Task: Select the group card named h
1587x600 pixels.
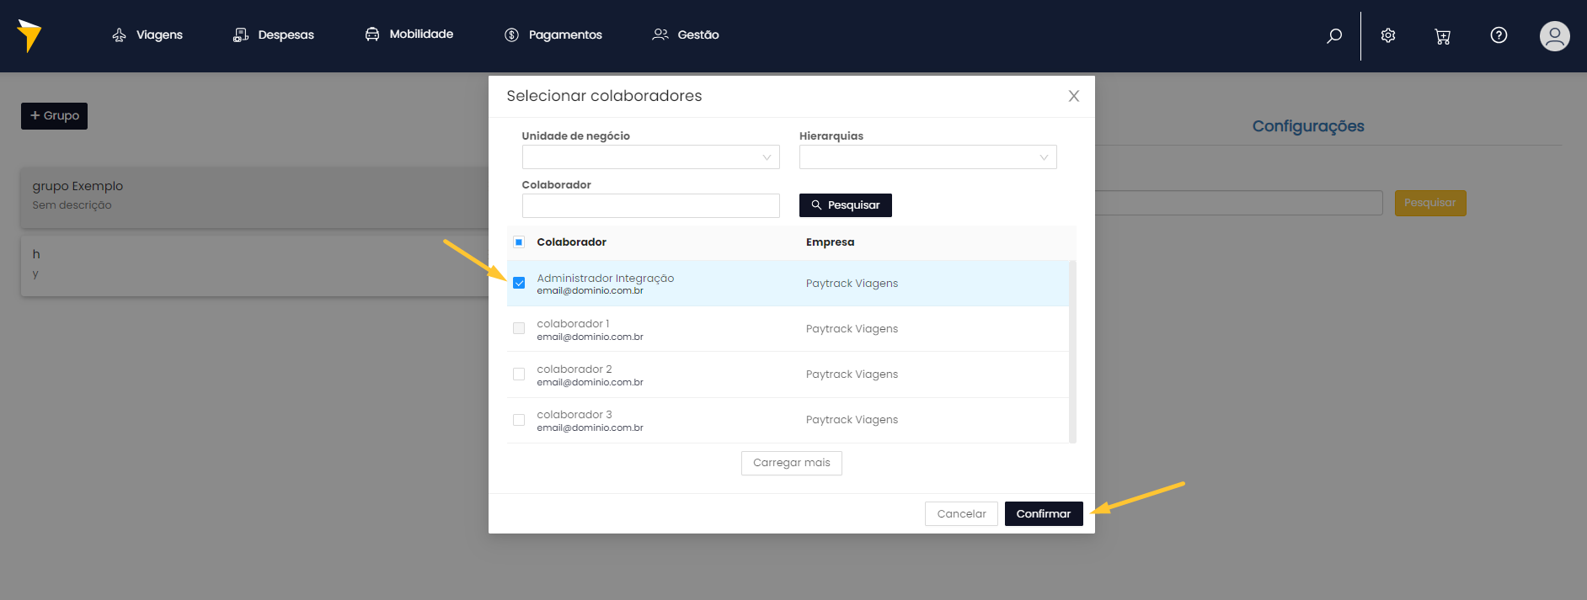Action: 255,265
